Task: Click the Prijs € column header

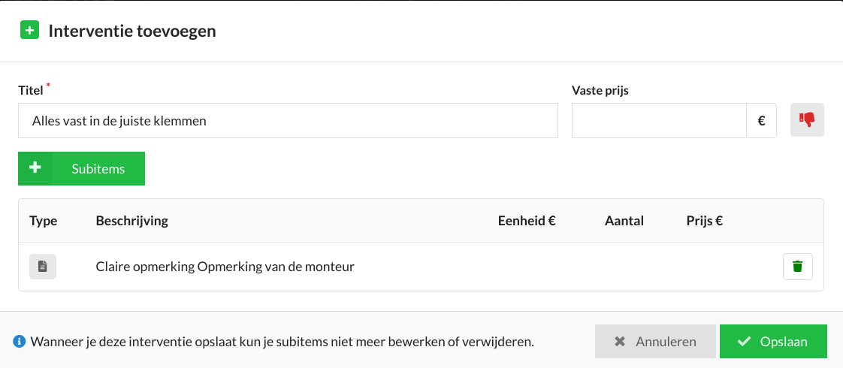Action: 704,221
